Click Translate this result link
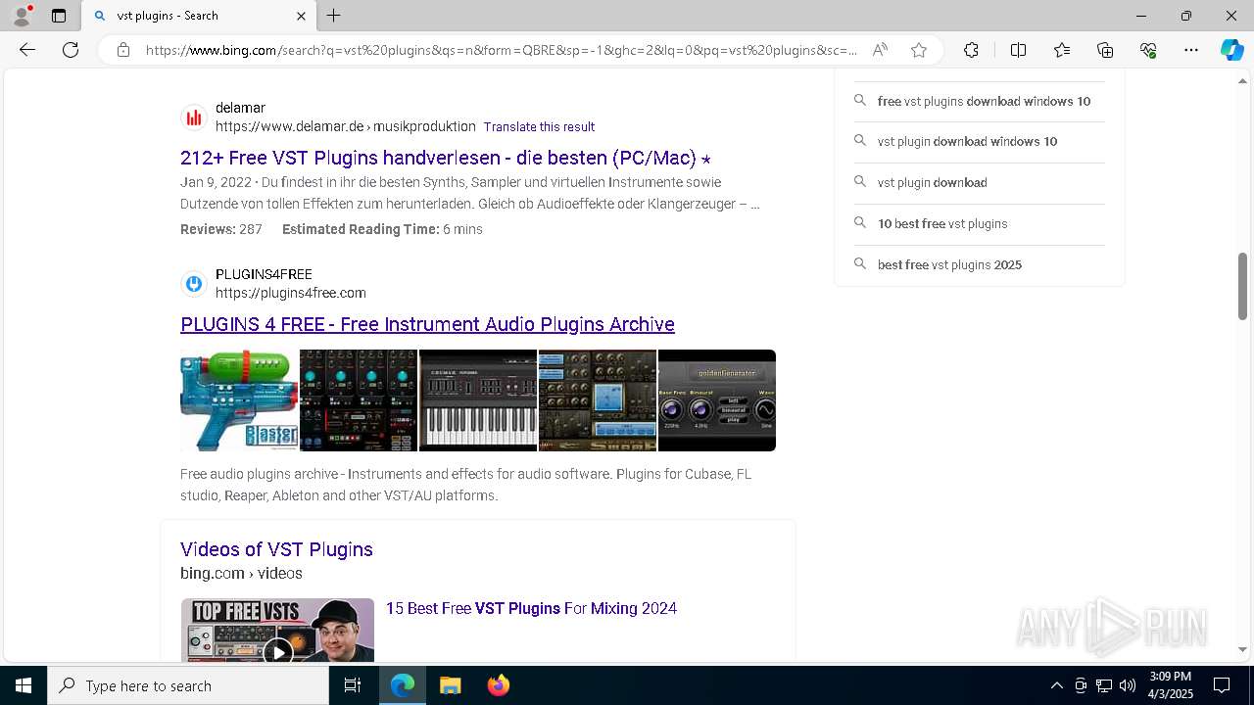Viewport: 1254px width, 705px height. click(539, 126)
